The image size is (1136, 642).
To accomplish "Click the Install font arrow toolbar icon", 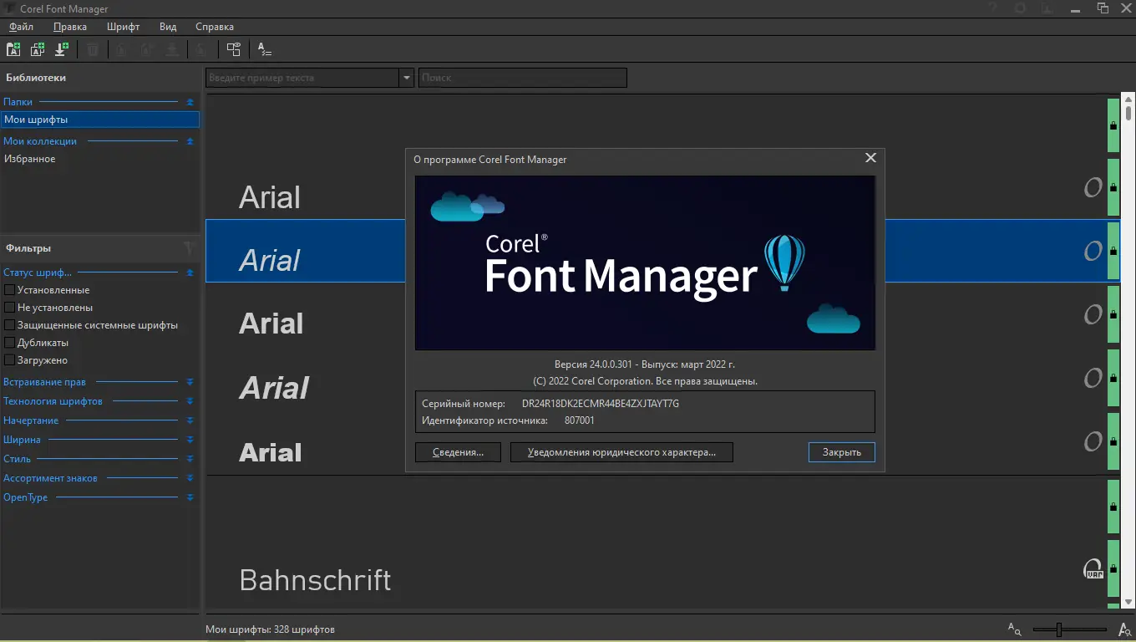I will click(x=61, y=49).
